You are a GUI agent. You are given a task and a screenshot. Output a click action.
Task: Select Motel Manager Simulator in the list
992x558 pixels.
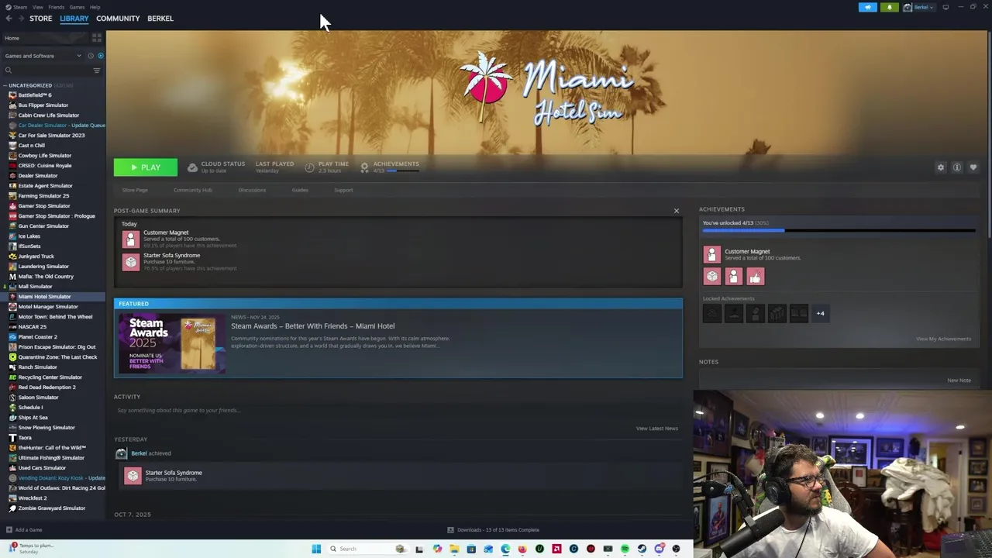[48, 307]
